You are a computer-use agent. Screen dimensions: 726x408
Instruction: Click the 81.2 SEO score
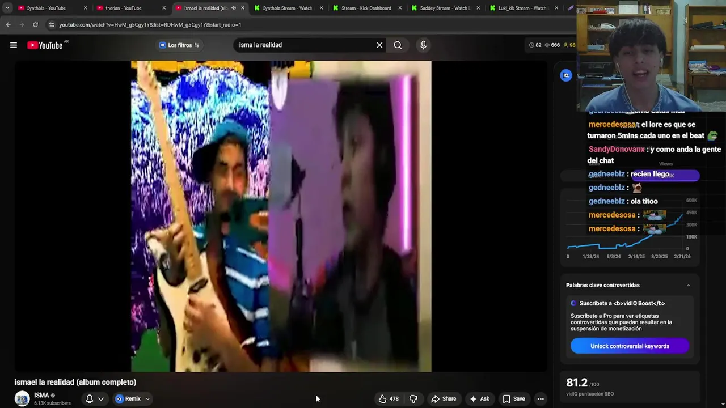click(577, 383)
